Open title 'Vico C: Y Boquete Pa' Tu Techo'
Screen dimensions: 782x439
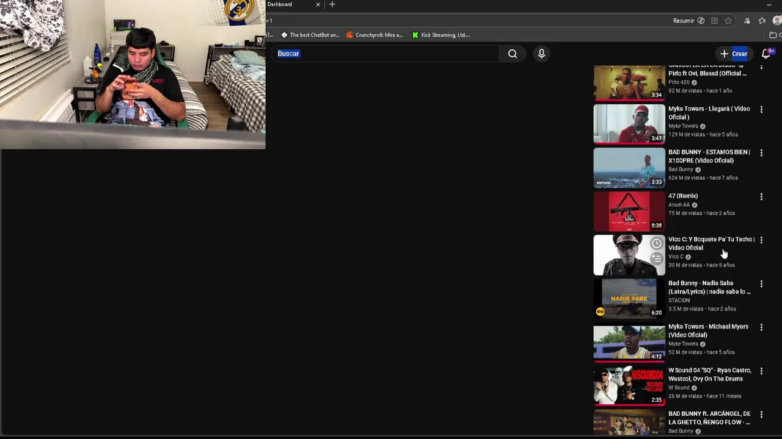click(x=711, y=243)
